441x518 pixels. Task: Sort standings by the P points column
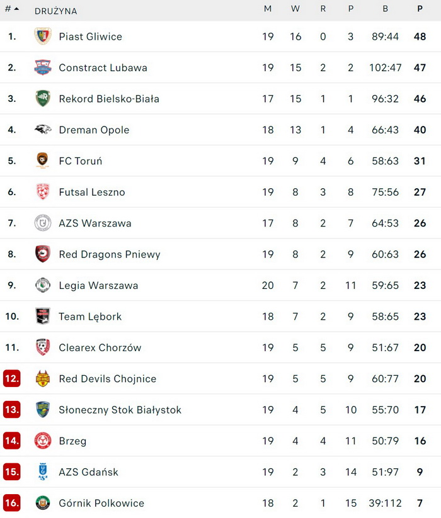point(420,9)
